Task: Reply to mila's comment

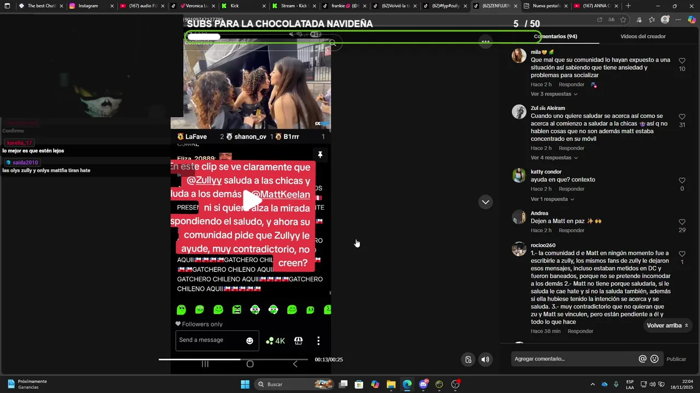Action: [x=571, y=85]
